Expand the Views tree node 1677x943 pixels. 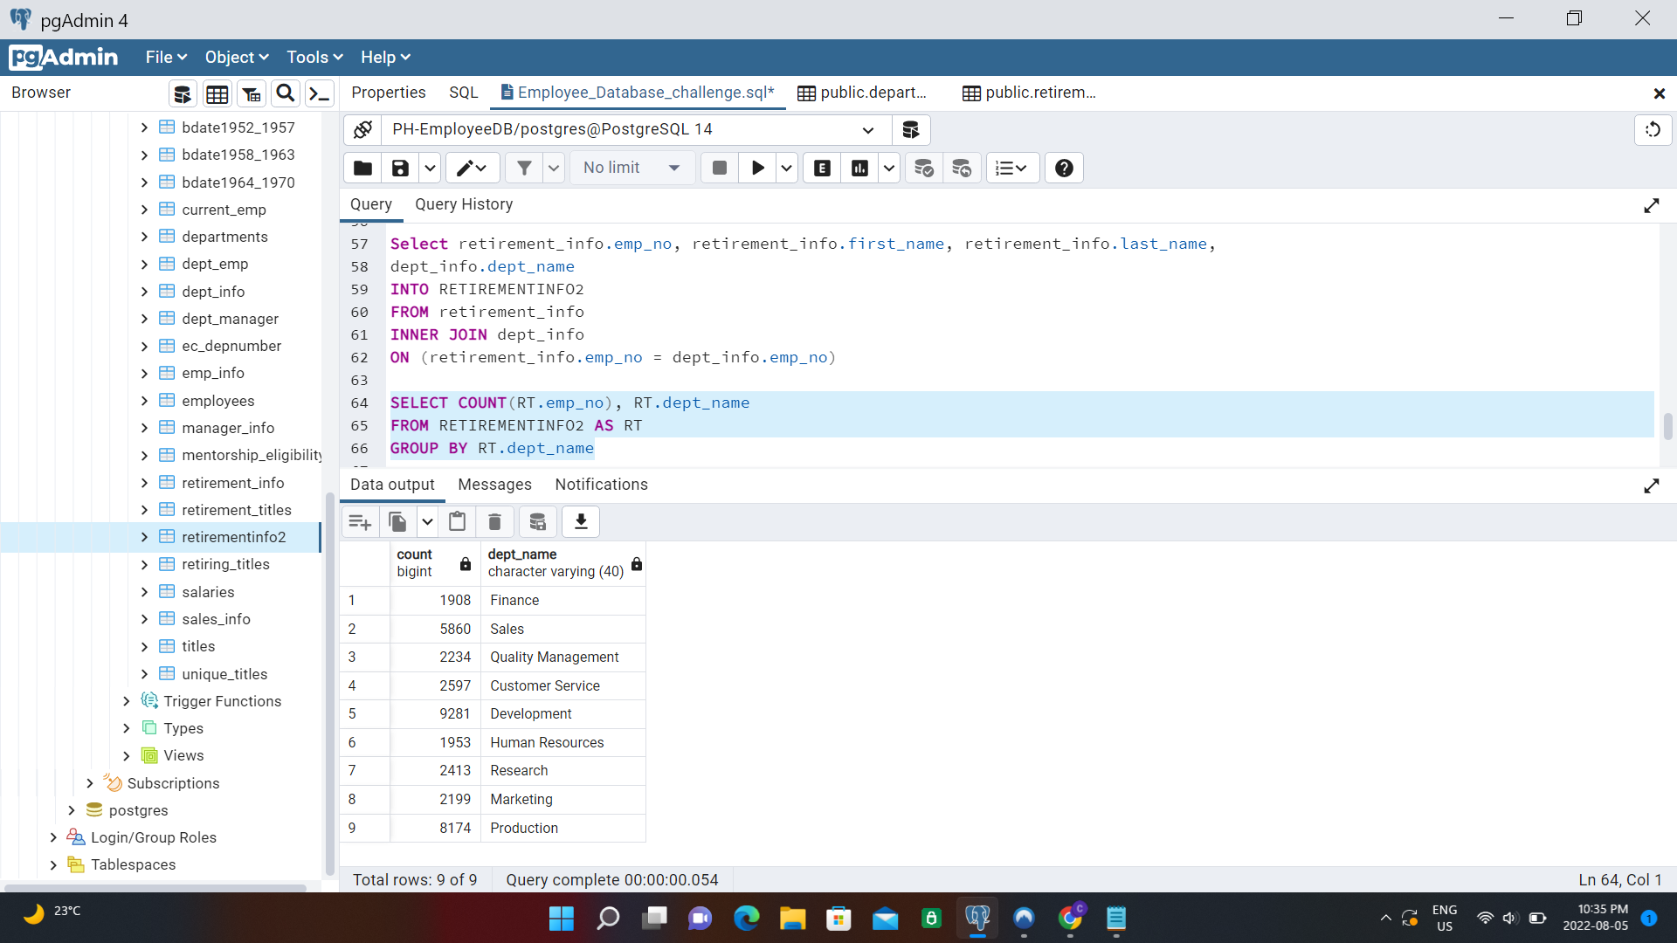click(126, 755)
